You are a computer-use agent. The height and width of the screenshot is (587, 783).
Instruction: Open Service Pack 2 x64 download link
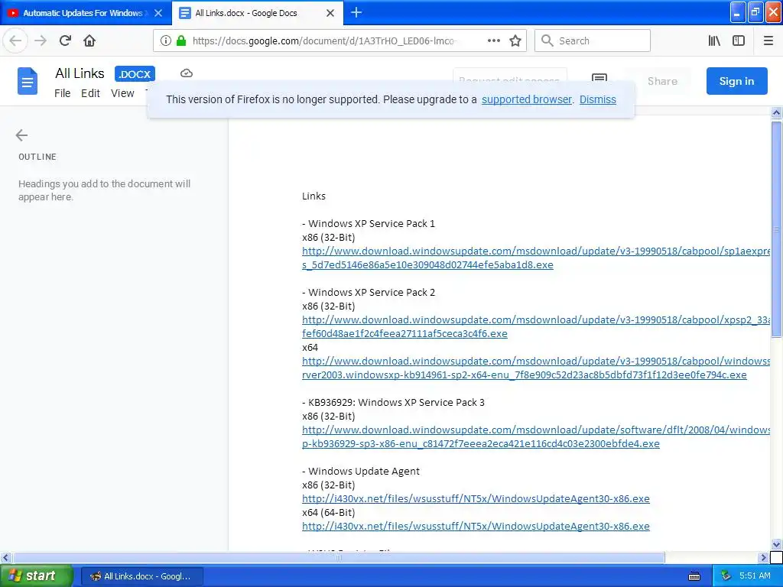pyautogui.click(x=536, y=368)
